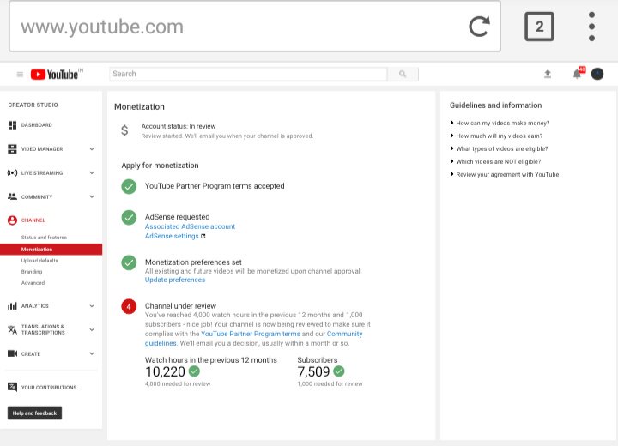618x446 pixels.
Task: Select the Channel section label
Action: 33,220
